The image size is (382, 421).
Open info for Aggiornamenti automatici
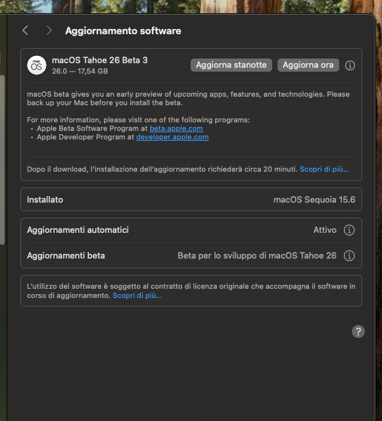pos(349,230)
